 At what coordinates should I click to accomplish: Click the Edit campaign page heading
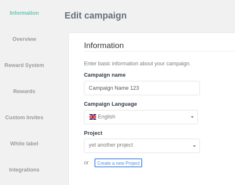point(96,16)
